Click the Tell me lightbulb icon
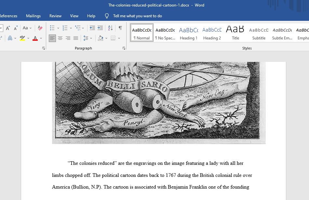This screenshot has width=309, height=200. (x=107, y=16)
